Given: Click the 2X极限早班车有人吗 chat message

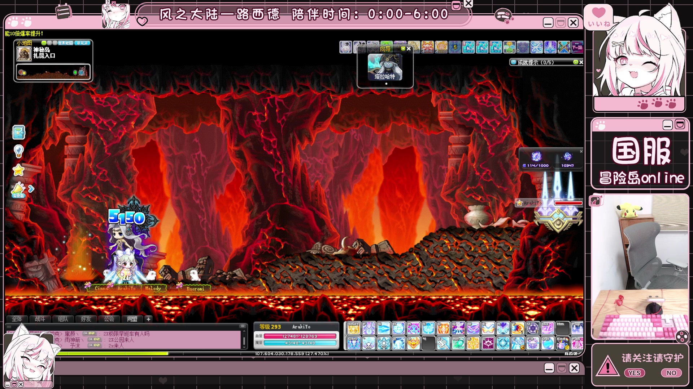Looking at the screenshot, I should tap(126, 334).
